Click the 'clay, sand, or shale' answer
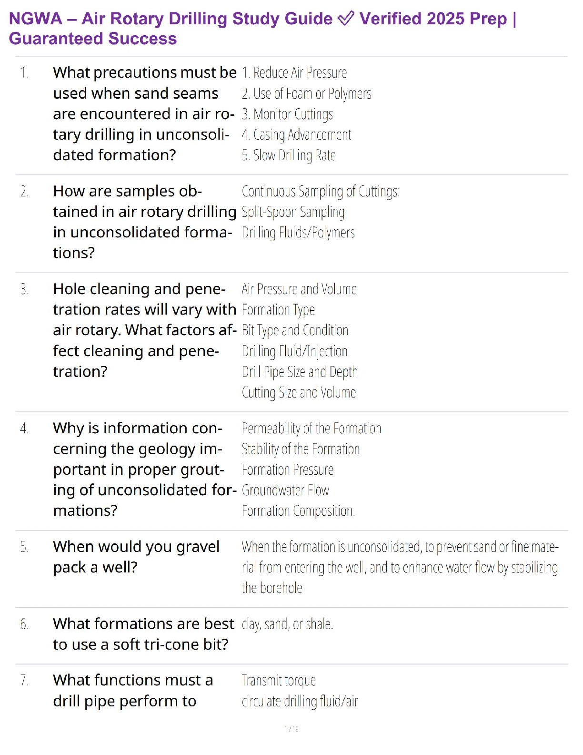This screenshot has height=755, width=583. [287, 624]
